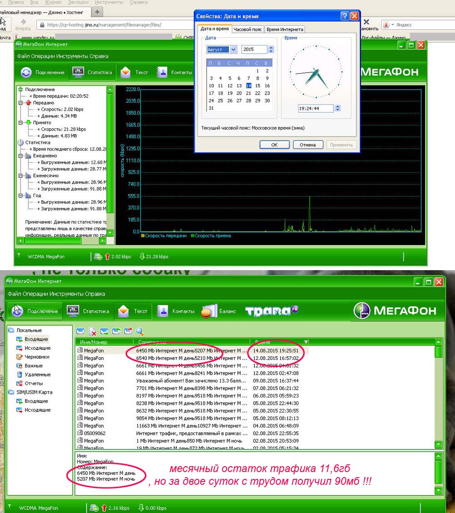Screen dimensions: 455x513
Task: Collapse the Принято tree node
Action: point(20,123)
